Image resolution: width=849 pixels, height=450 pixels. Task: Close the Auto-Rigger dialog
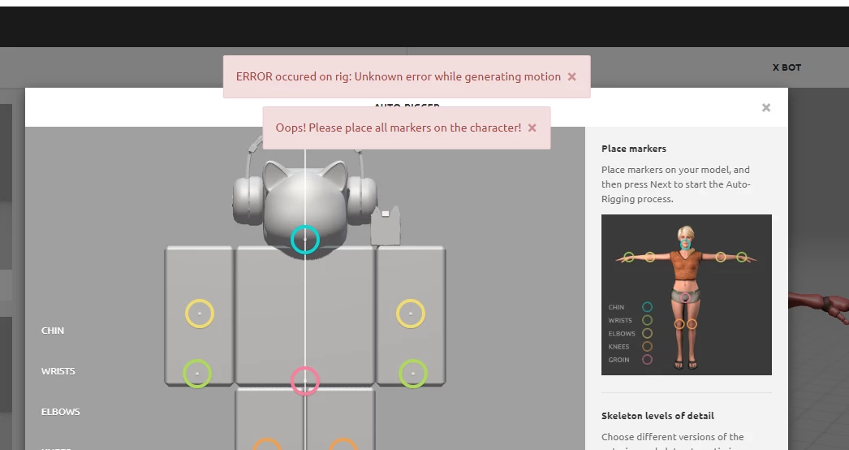(x=766, y=108)
